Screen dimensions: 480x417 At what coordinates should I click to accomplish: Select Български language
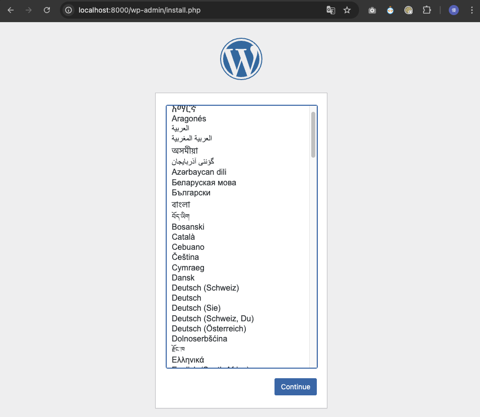click(238, 193)
